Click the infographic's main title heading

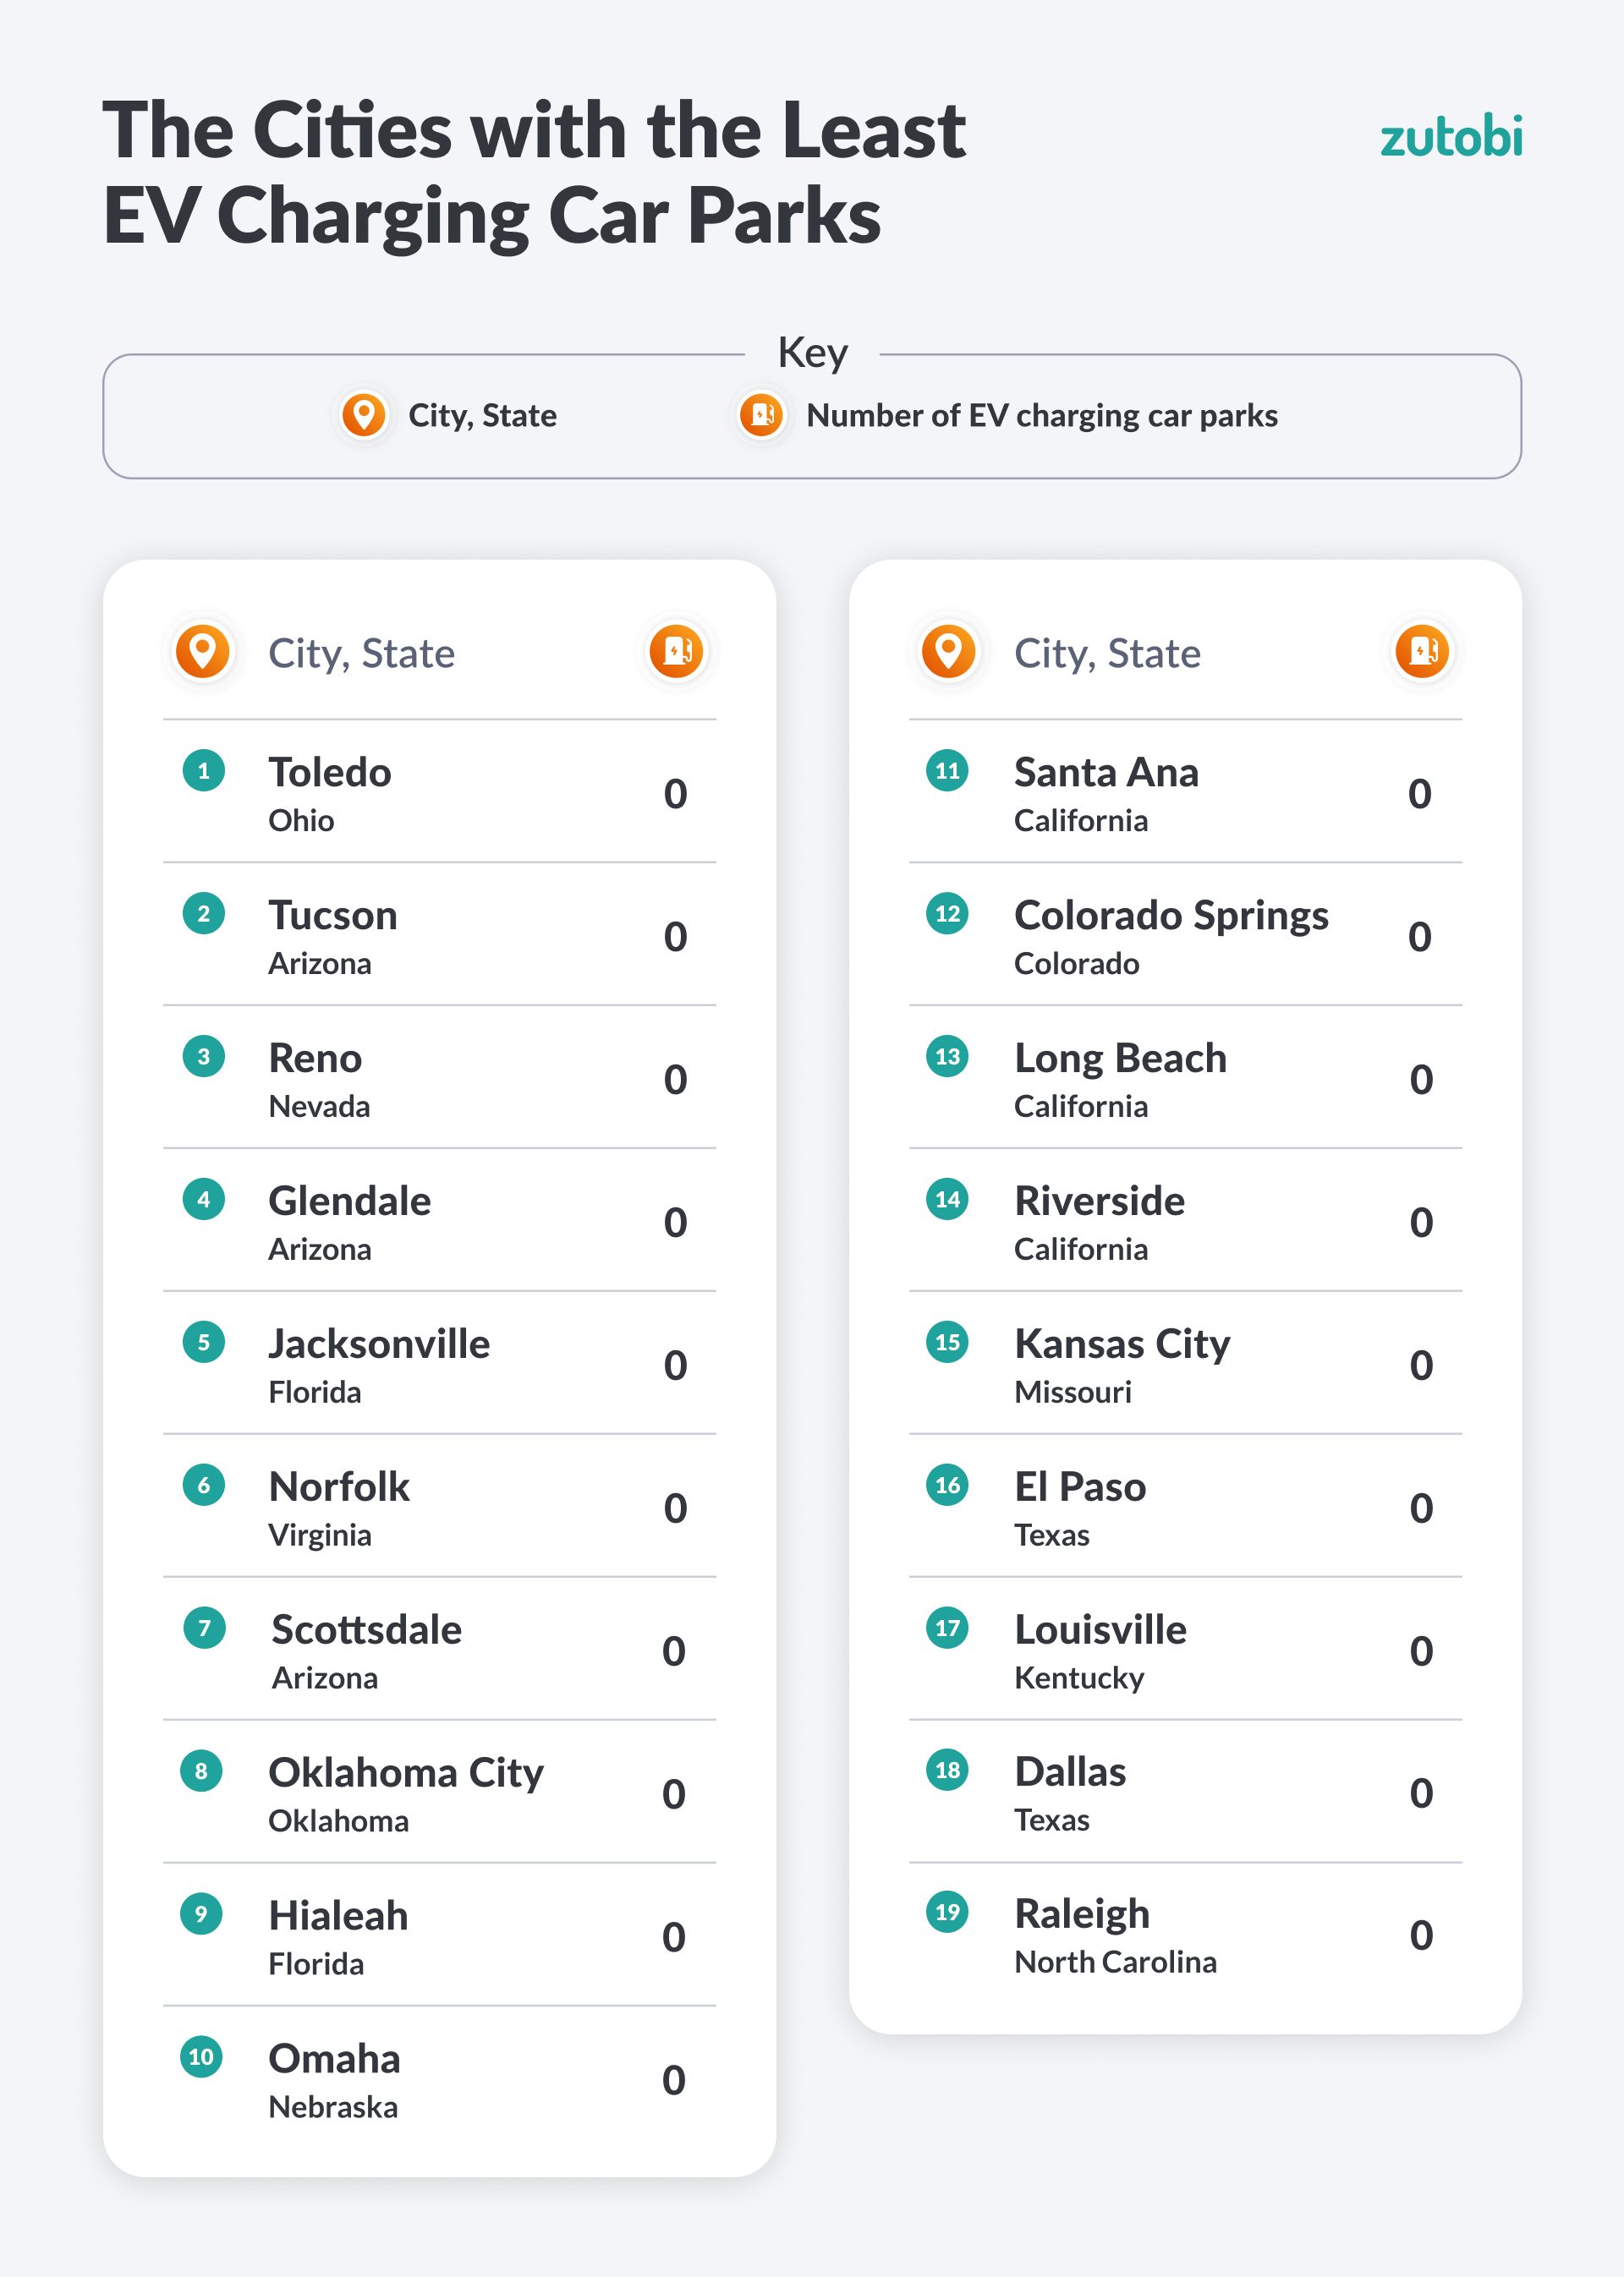(534, 172)
